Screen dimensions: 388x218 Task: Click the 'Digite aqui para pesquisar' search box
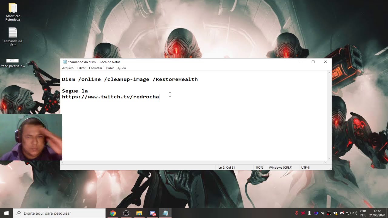click(59, 213)
